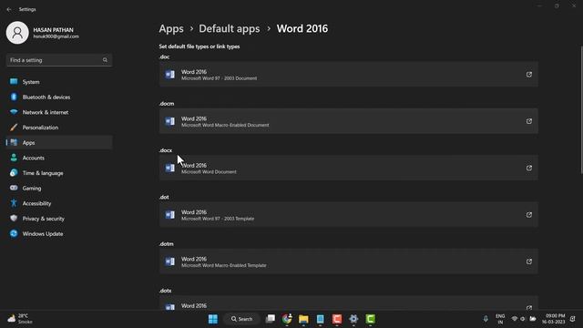Click the Settings page vertical scrollbar
The height and width of the screenshot is (328, 583).
tap(581, 109)
